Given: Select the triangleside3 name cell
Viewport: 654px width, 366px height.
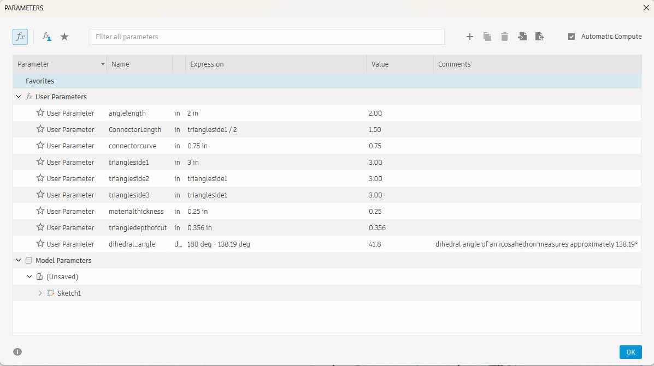Looking at the screenshot, I should [x=129, y=195].
